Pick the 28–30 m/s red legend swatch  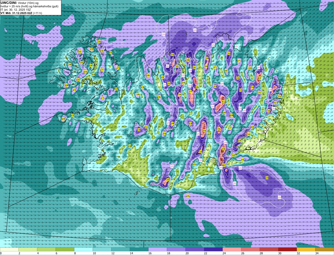point(269,250)
